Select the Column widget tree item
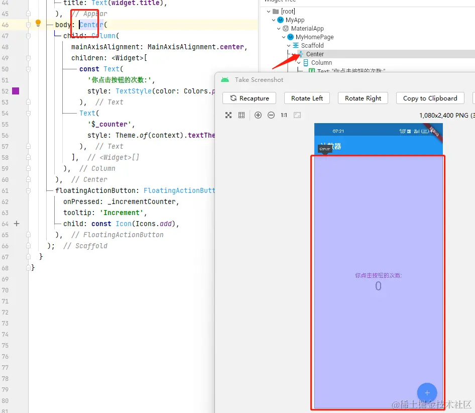This screenshot has height=413, width=475. [321, 63]
